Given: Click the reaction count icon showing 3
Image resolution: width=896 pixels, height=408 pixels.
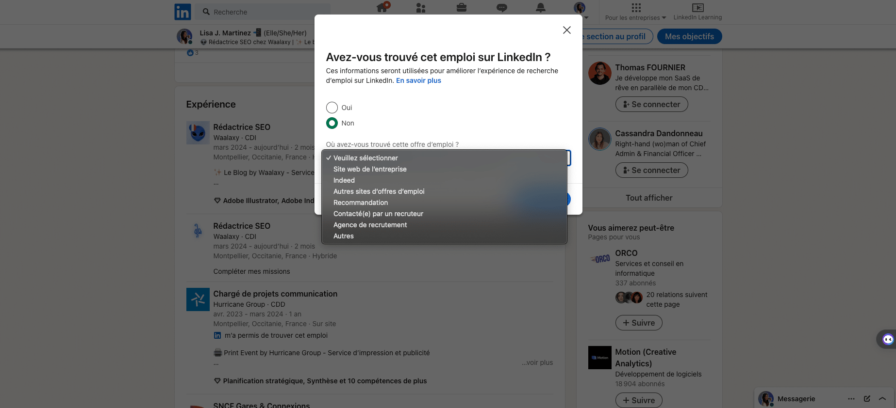Looking at the screenshot, I should 190,53.
